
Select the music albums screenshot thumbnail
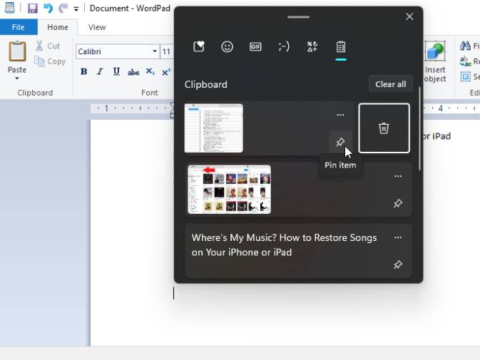(x=229, y=190)
